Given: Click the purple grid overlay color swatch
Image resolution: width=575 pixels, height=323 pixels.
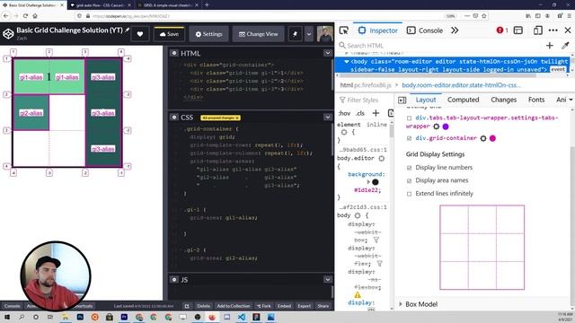Looking at the screenshot, I should point(446,127).
